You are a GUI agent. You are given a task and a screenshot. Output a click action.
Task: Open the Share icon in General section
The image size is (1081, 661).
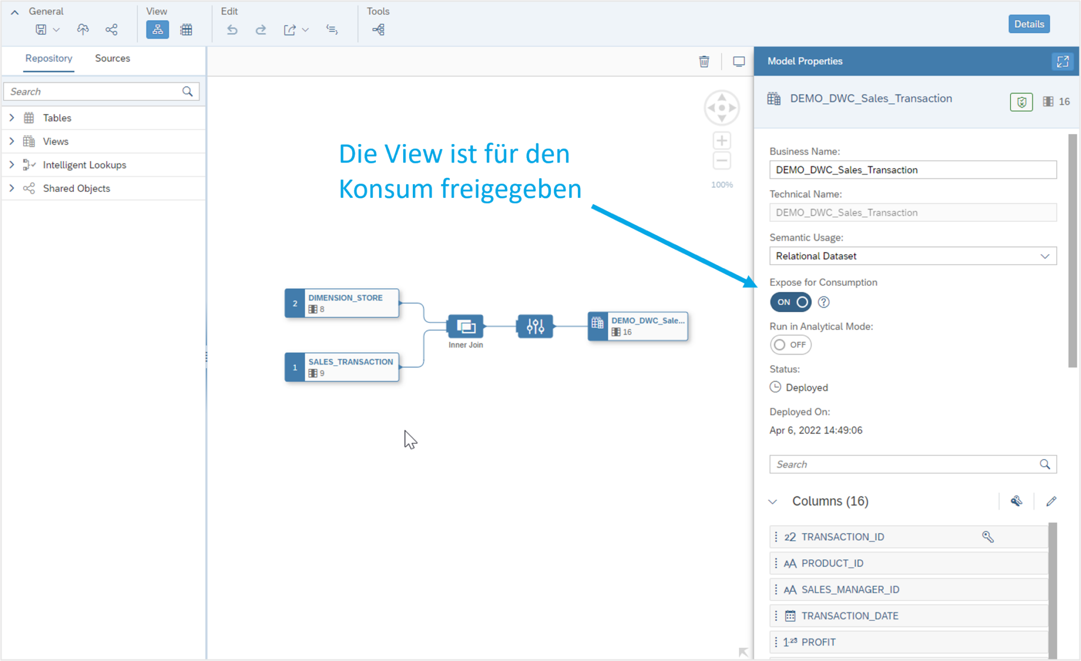[111, 30]
